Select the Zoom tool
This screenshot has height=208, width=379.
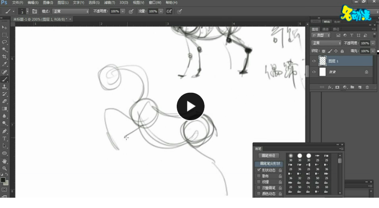[x=4, y=168]
